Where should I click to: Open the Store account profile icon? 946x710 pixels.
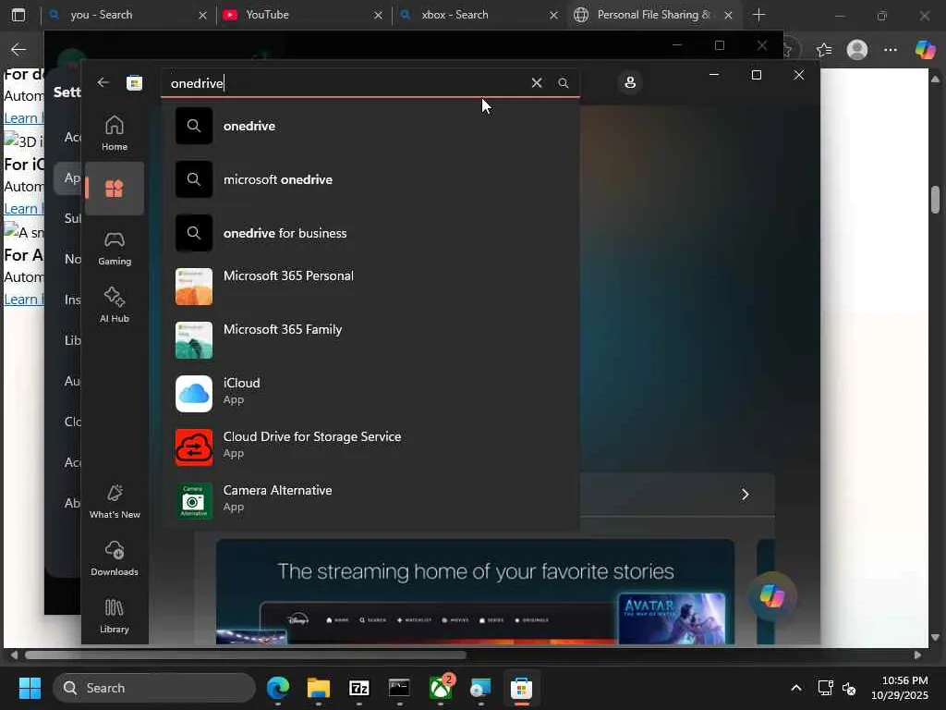(x=630, y=82)
